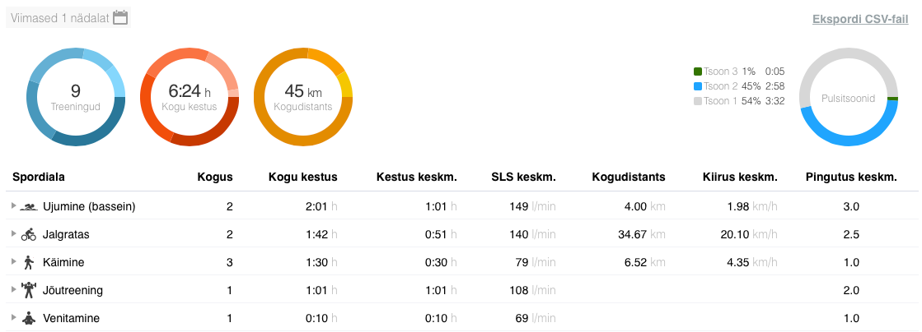The width and height of the screenshot is (922, 332).
Task: Click the blue Tsoon 2 legend swatch
Action: [x=698, y=86]
